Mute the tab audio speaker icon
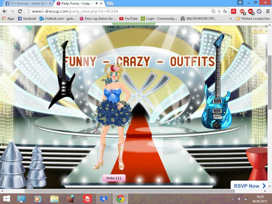 [97, 3]
